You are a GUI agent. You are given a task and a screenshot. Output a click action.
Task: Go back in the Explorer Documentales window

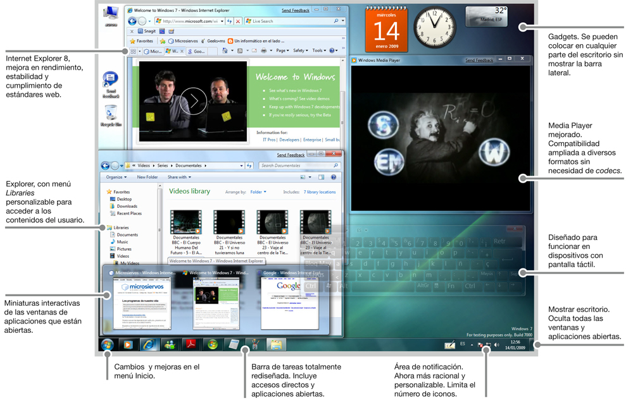click(x=105, y=165)
